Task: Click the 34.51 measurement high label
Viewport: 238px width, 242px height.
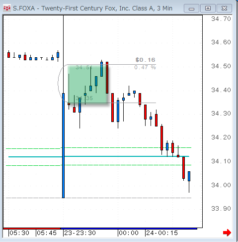Action: tap(84, 67)
